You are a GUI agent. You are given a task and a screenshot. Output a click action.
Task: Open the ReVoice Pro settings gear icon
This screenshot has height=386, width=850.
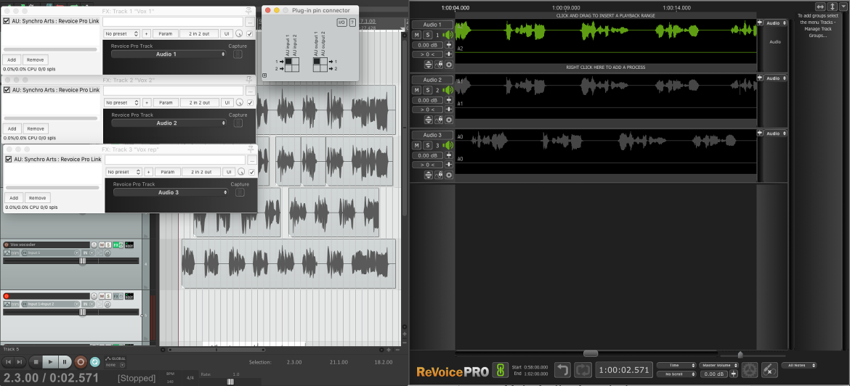[x=749, y=370]
